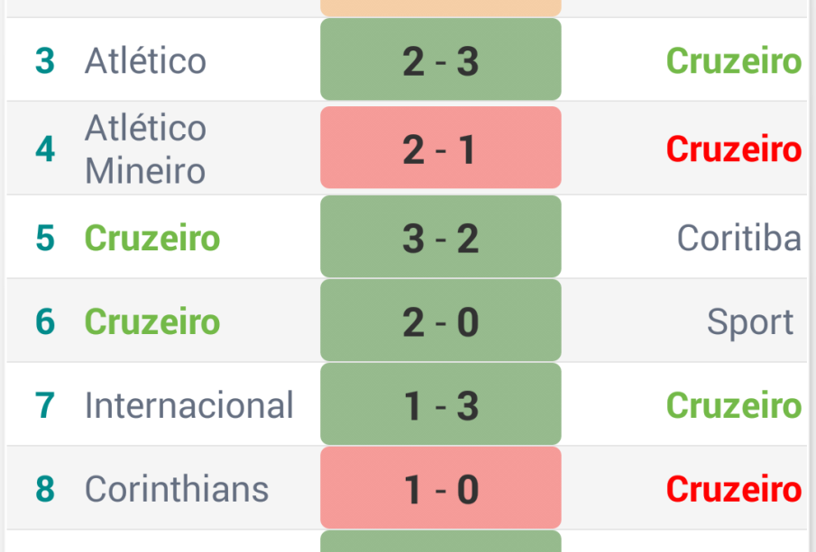Click red Cruzeiro in the Corinthians row
This screenshot has height=552, width=816.
733,489
